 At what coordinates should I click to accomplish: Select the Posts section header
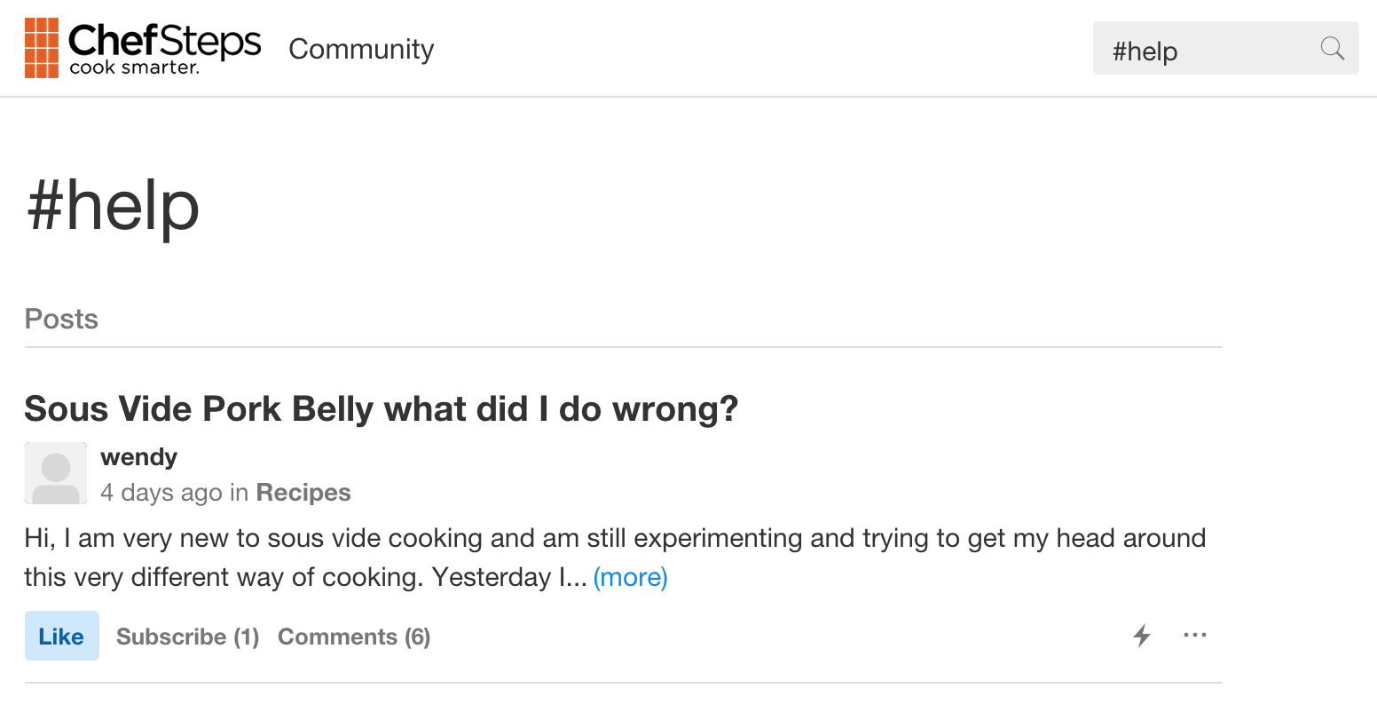click(61, 320)
